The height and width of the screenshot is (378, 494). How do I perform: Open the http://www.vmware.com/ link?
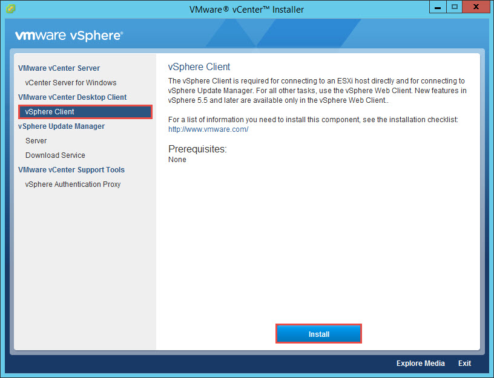[208, 129]
